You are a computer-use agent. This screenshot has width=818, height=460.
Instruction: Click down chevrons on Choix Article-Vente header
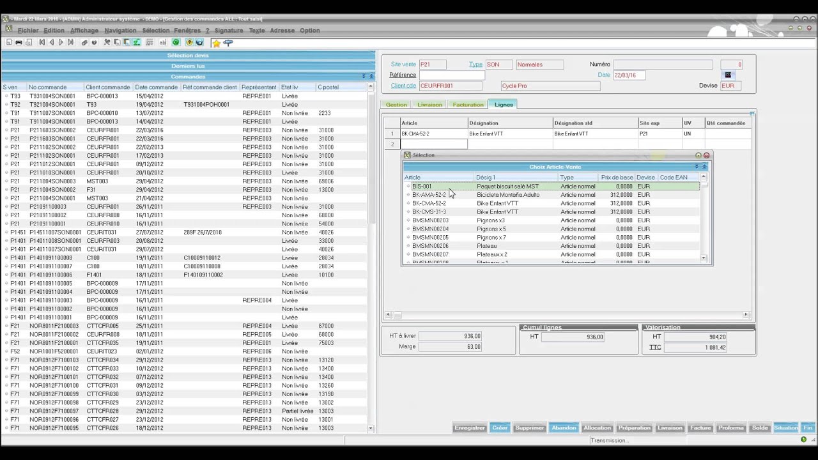click(697, 167)
